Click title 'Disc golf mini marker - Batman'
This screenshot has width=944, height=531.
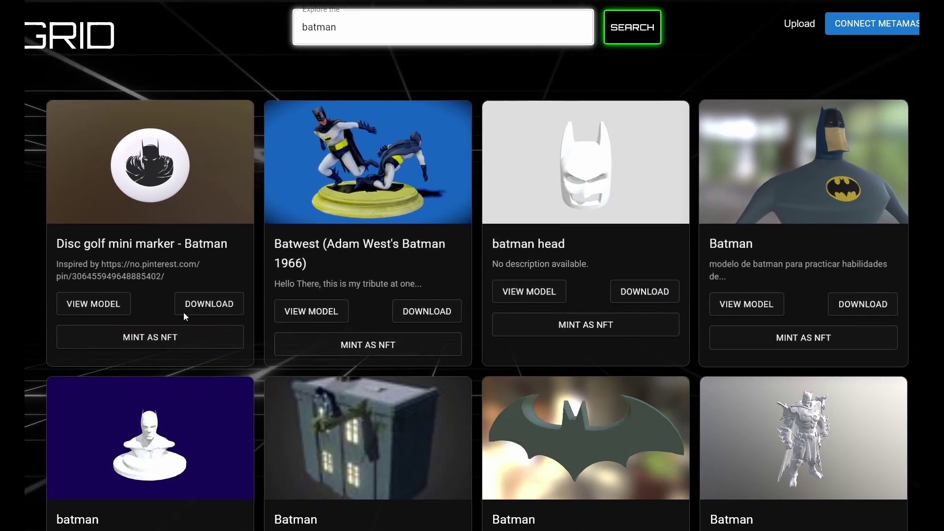[x=142, y=244]
